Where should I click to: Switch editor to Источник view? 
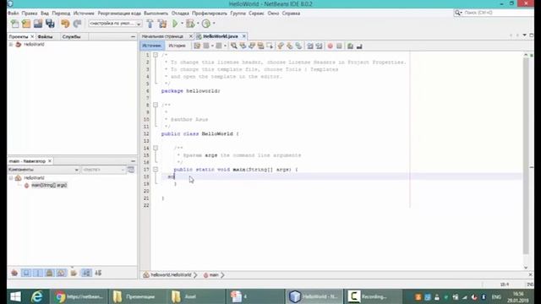point(152,46)
